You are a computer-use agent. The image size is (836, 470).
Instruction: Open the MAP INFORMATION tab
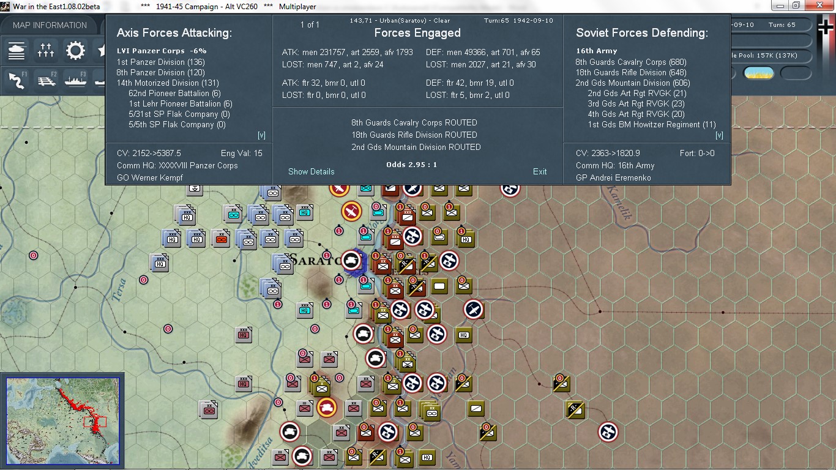[x=50, y=25]
